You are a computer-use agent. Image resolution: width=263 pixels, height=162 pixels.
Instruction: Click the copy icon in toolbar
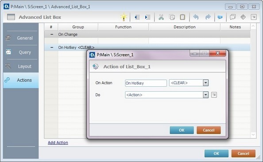pyautogui.click(x=172, y=17)
